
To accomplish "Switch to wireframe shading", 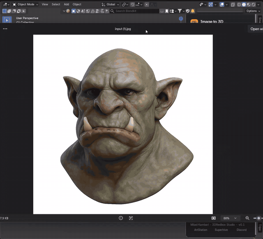I will click(239, 5).
